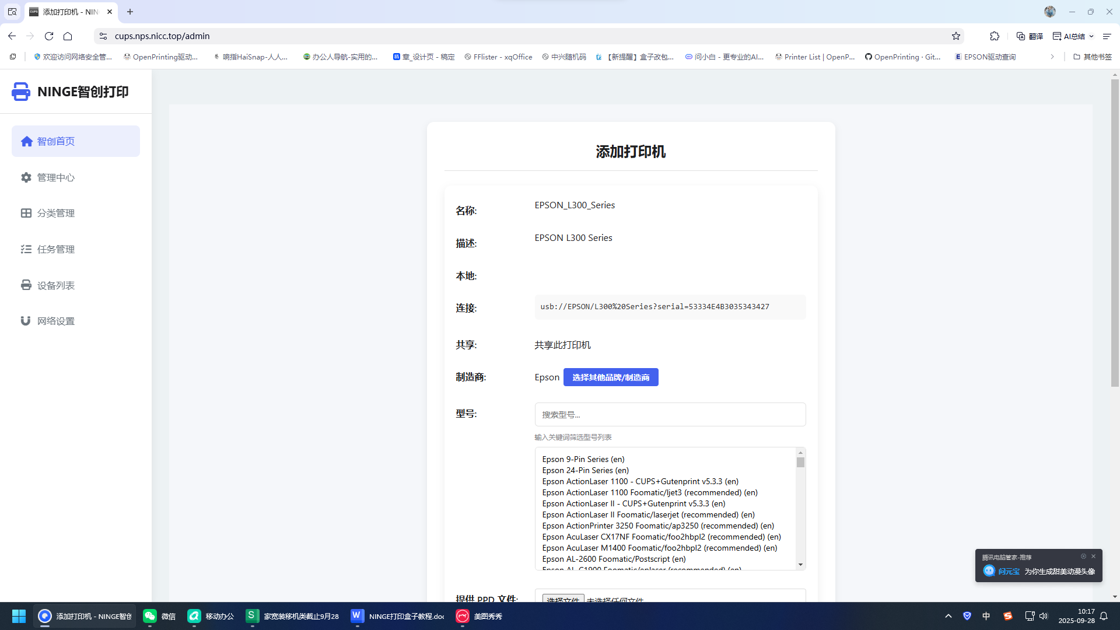Viewport: 1120px width, 630px height.
Task: Open the 网络设置 network icon
Action: click(26, 321)
